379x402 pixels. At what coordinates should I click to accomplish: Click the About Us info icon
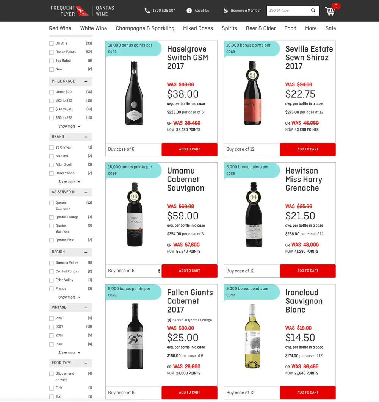pyautogui.click(x=189, y=11)
